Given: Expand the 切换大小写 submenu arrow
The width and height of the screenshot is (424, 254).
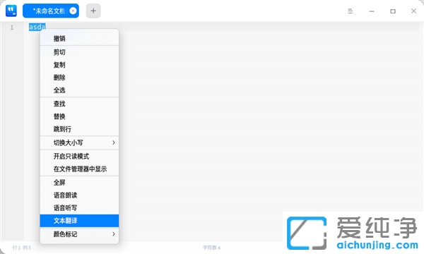Looking at the screenshot, I should tap(114, 143).
